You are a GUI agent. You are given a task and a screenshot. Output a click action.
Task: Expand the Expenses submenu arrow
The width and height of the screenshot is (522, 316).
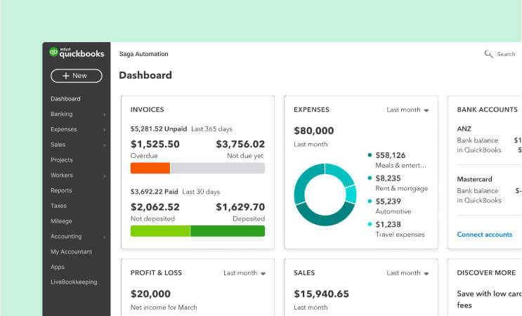tap(105, 130)
